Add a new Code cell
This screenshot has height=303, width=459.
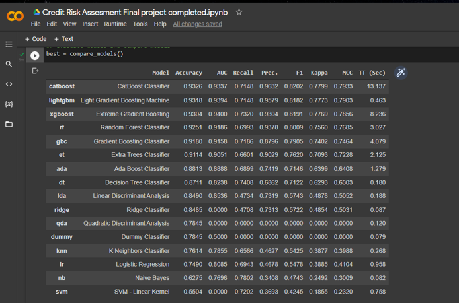click(36, 39)
